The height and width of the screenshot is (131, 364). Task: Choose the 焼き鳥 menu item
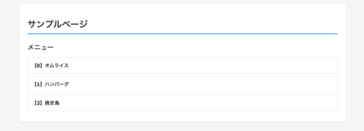[x=182, y=103]
